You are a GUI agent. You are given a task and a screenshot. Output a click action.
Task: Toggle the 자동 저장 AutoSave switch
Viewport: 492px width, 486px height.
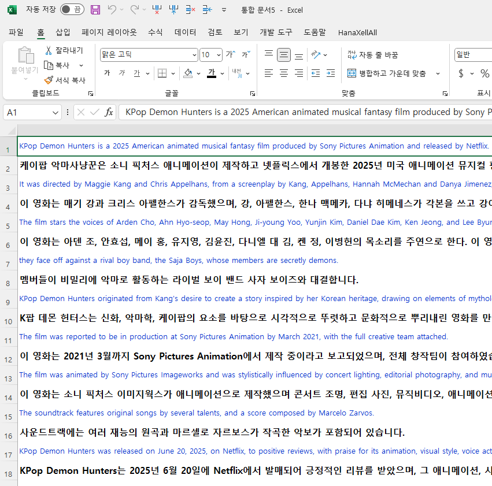tap(72, 10)
